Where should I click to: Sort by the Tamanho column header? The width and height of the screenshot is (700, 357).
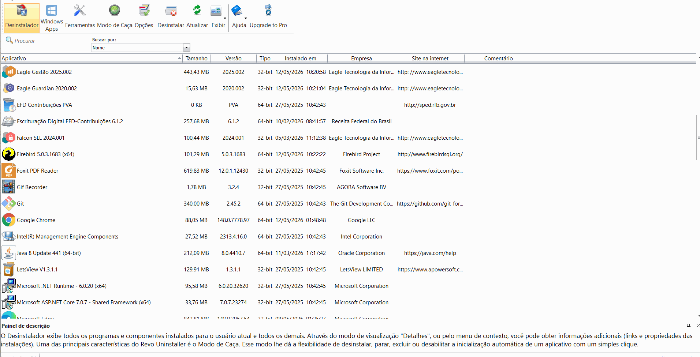pos(197,59)
